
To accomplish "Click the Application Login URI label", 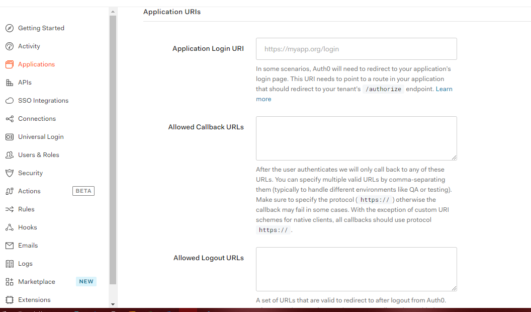I will pyautogui.click(x=208, y=48).
